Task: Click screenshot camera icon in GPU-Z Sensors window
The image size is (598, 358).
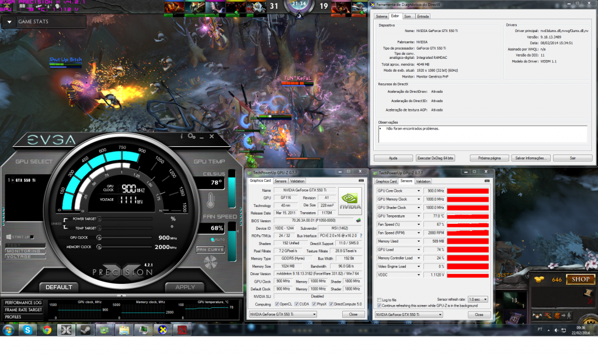Action: click(486, 181)
